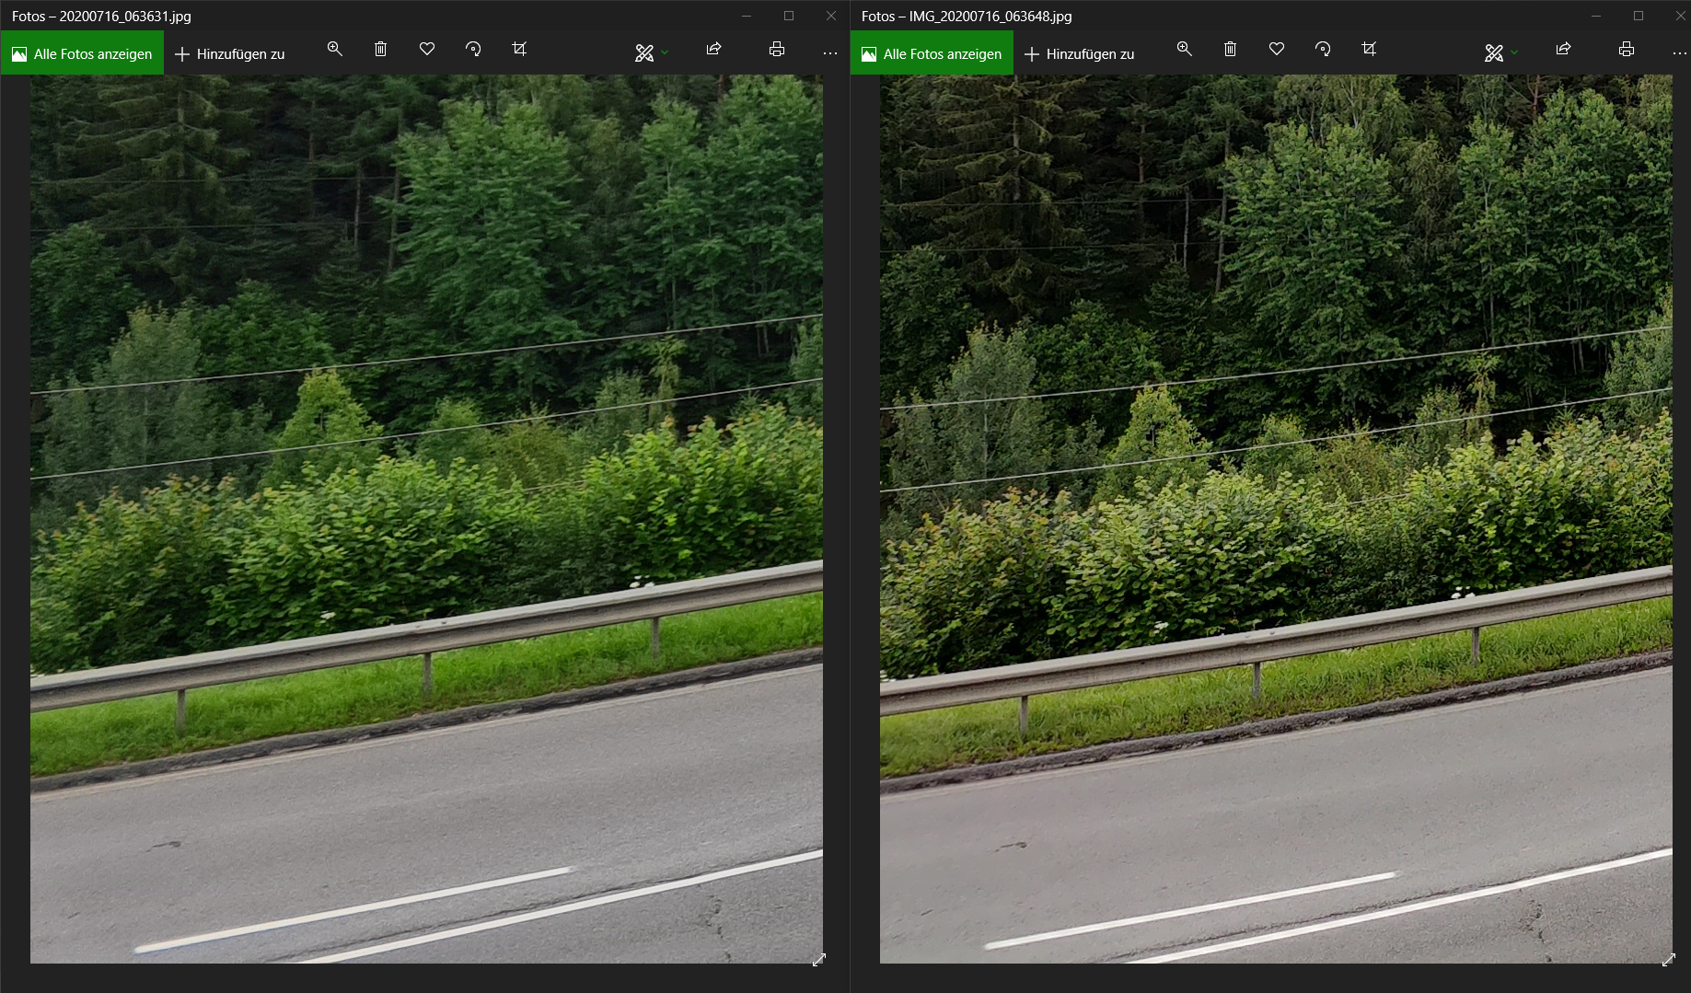Open edit and create tools in right window
This screenshot has height=993, width=1691.
1494,53
